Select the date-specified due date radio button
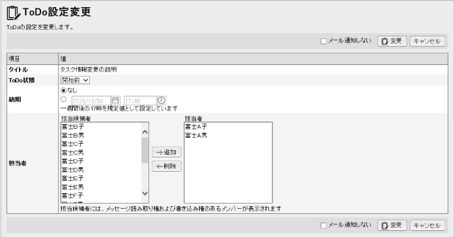 pyautogui.click(x=63, y=99)
